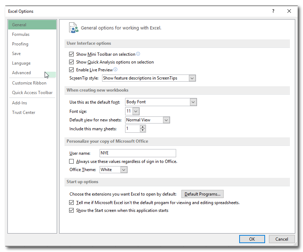
Task: Click the Default Programs button
Action: click(x=202, y=194)
